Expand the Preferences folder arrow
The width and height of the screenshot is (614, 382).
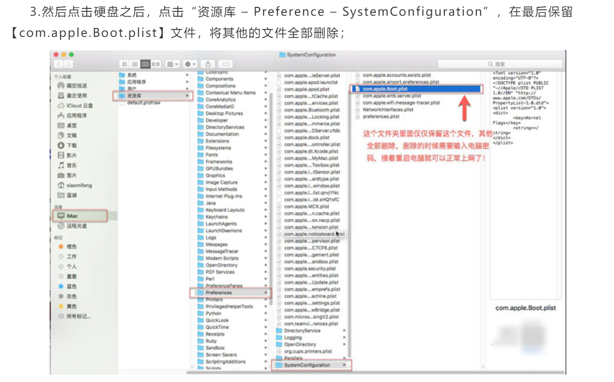point(266,293)
